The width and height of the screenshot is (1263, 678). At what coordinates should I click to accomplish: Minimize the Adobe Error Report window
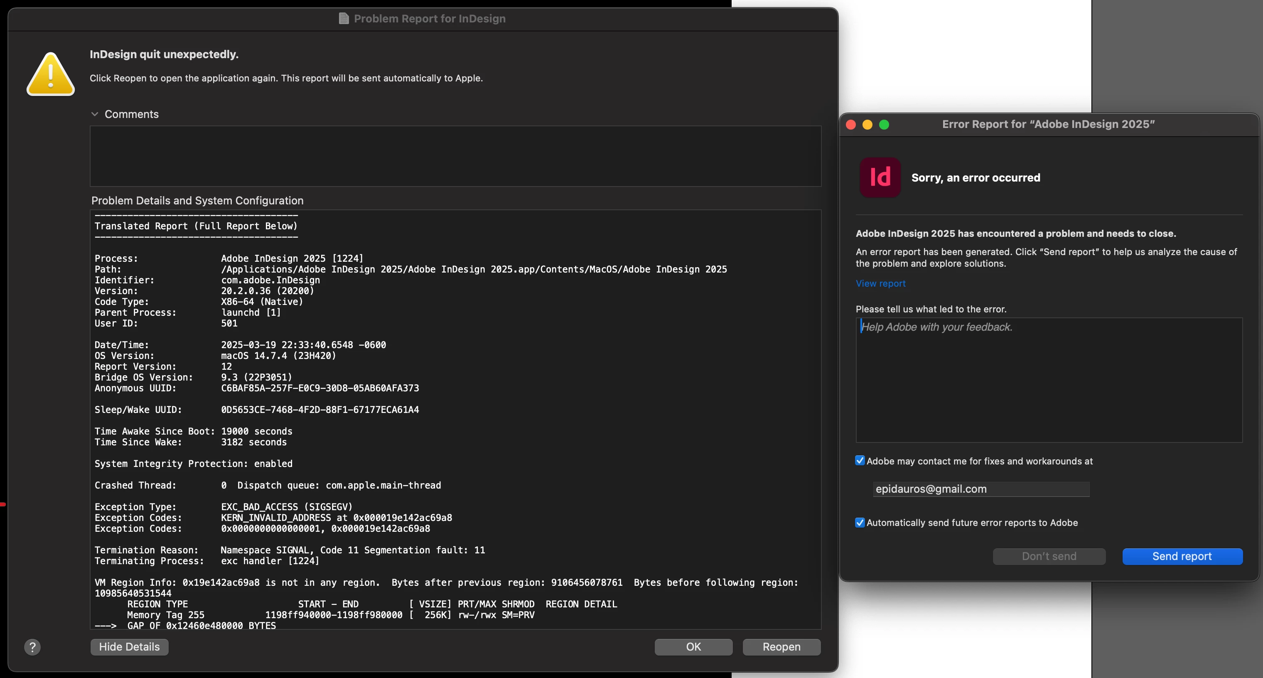pyautogui.click(x=867, y=125)
